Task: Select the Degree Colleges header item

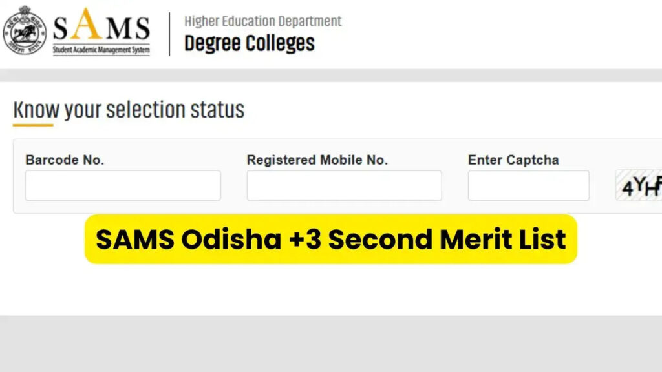Action: coord(250,42)
